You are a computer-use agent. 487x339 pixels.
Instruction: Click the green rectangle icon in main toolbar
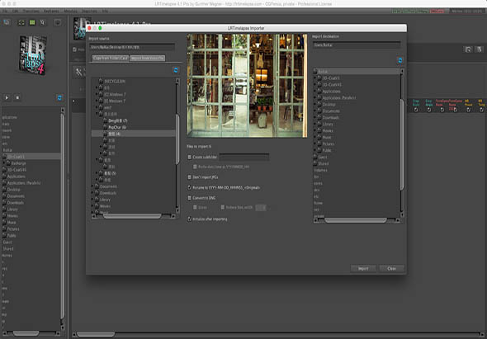[x=32, y=22]
